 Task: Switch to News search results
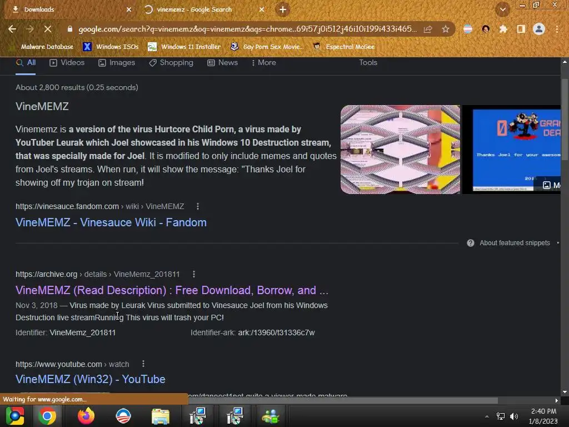coord(222,62)
